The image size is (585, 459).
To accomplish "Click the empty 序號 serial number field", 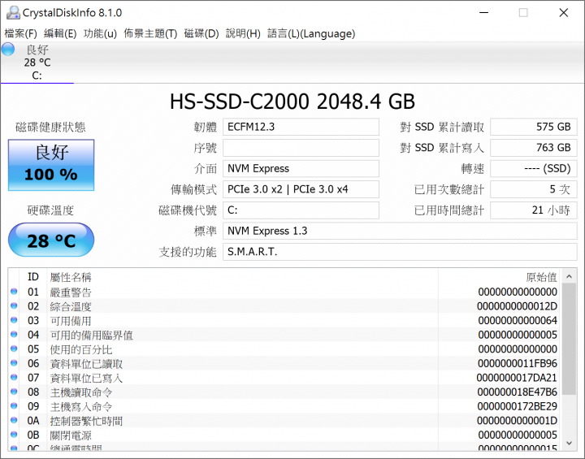I will click(x=301, y=148).
